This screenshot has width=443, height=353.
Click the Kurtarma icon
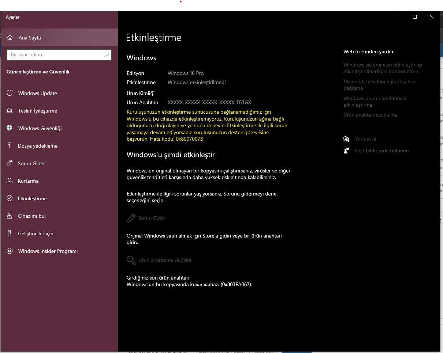pyautogui.click(x=10, y=181)
